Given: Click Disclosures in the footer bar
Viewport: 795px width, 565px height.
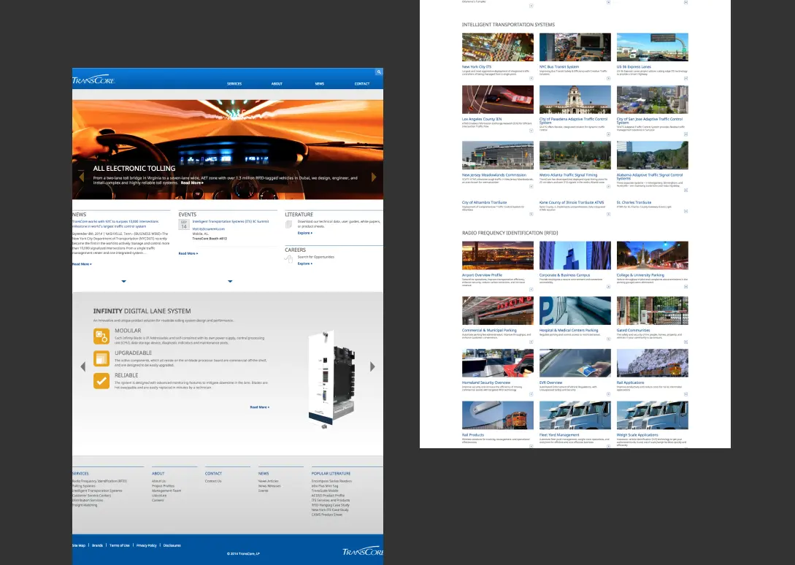Looking at the screenshot, I should (172, 546).
